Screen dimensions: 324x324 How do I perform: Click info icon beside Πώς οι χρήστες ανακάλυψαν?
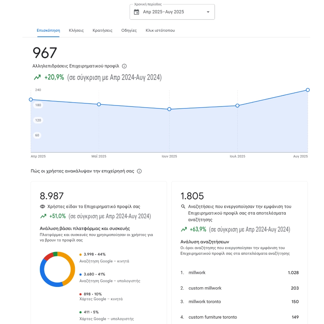[x=139, y=171]
